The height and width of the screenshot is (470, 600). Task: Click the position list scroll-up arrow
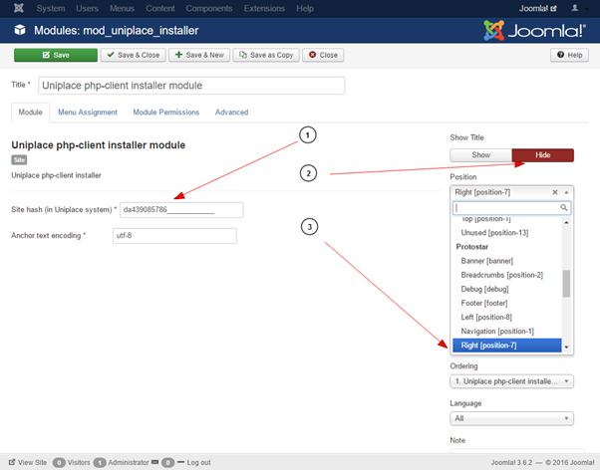(x=566, y=223)
